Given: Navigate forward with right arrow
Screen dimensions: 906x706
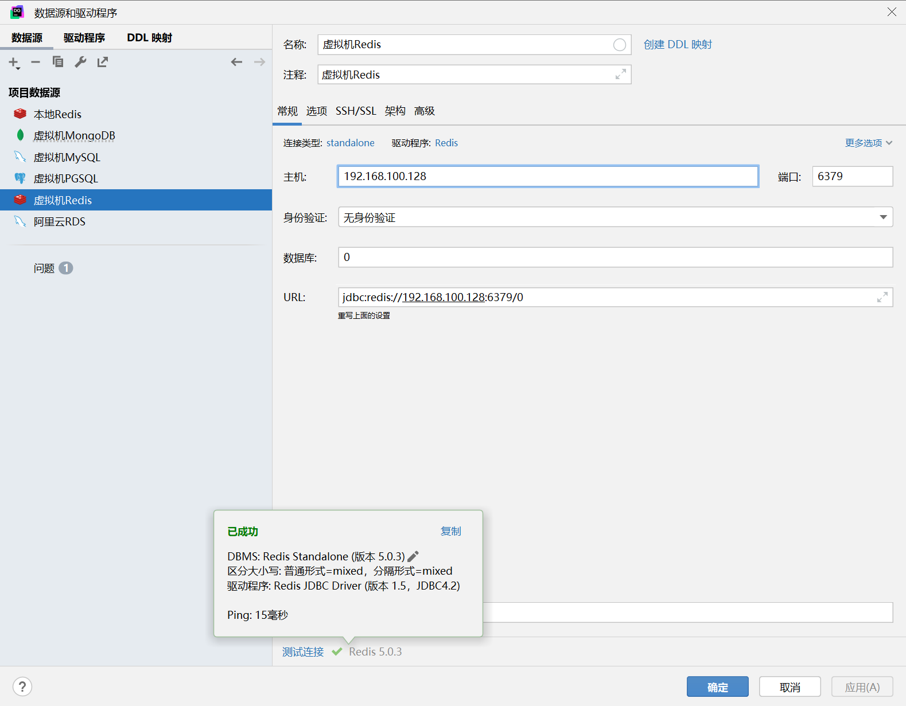Looking at the screenshot, I should [x=259, y=62].
